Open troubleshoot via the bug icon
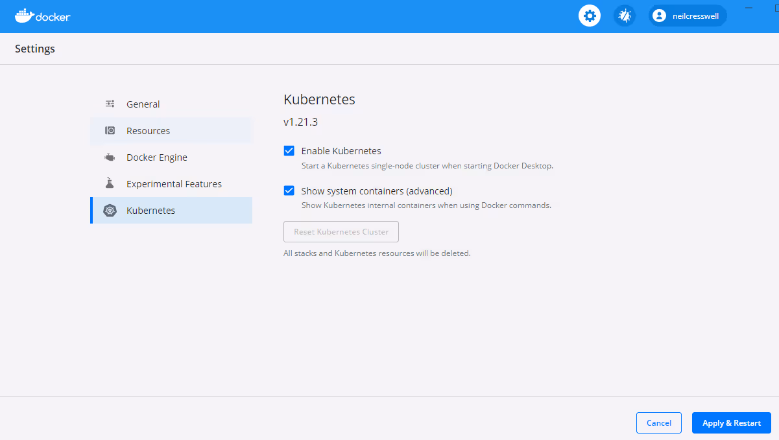The height and width of the screenshot is (440, 779). click(x=625, y=16)
